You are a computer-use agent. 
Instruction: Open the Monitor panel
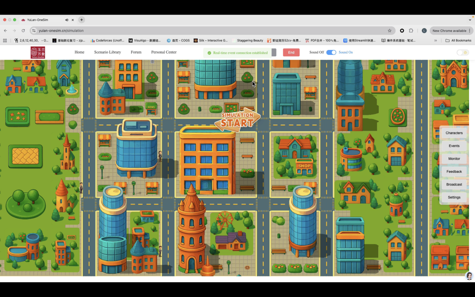coord(454,159)
